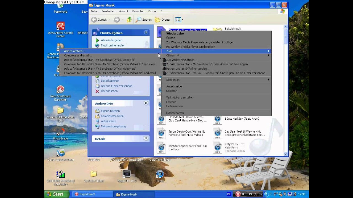Select Jay Sean feat Lil Wayne MP3 icon
Image resolution: width=353 pixels, height=198 pixels.
pyautogui.click(x=218, y=133)
